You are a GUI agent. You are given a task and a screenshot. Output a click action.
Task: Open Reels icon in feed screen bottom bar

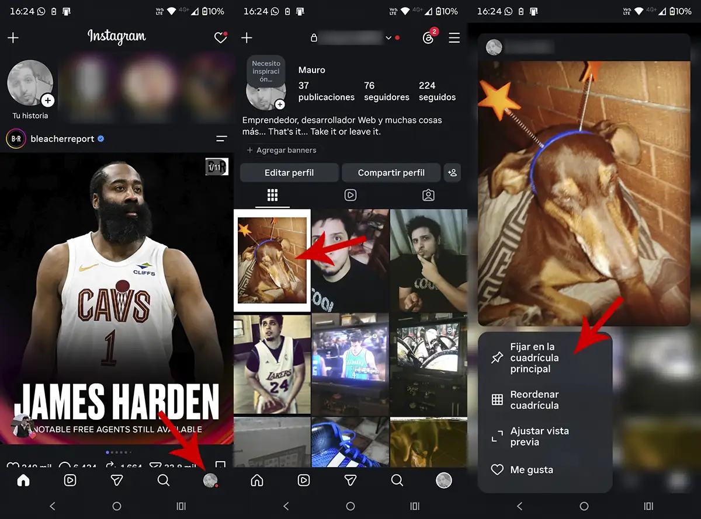coord(70,480)
